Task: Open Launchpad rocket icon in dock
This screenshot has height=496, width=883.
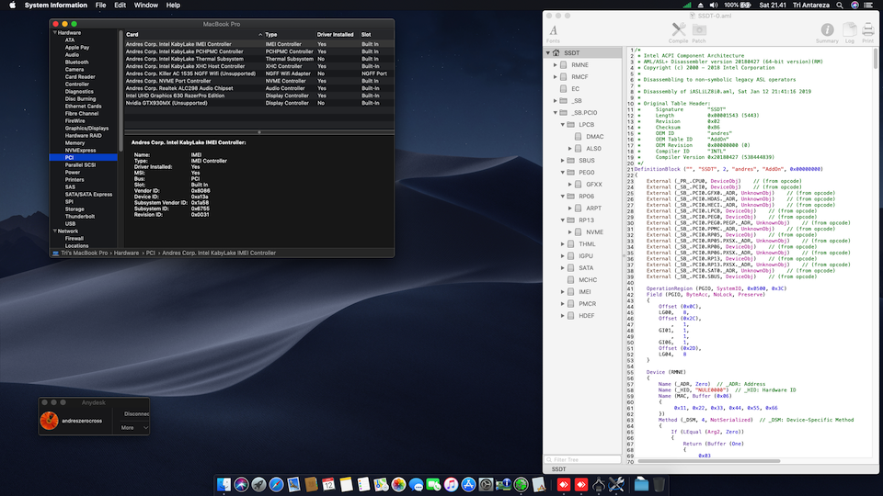Action: pyautogui.click(x=258, y=484)
